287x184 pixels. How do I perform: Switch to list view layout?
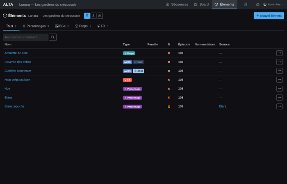point(87,16)
